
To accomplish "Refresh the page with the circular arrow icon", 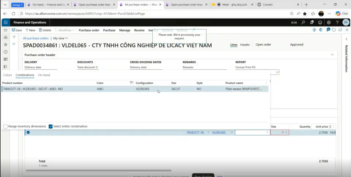I will tap(334, 30).
